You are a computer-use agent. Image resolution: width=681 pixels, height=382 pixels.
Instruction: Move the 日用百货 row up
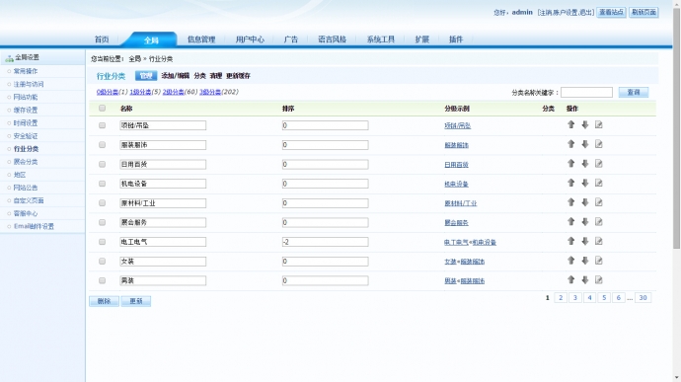click(x=571, y=164)
